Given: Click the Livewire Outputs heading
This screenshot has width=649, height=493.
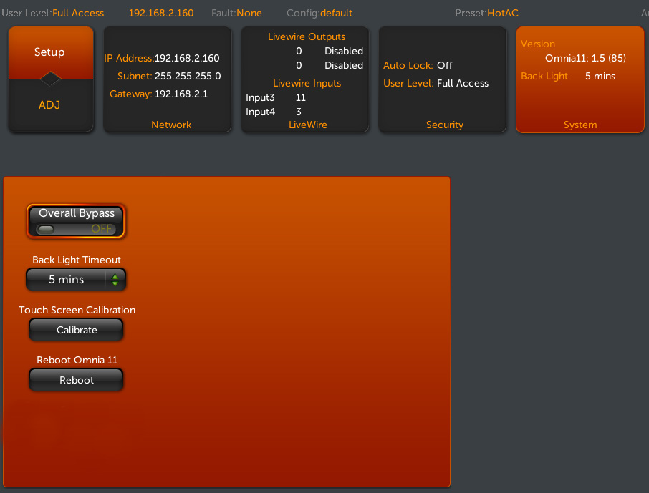Looking at the screenshot, I should point(307,36).
